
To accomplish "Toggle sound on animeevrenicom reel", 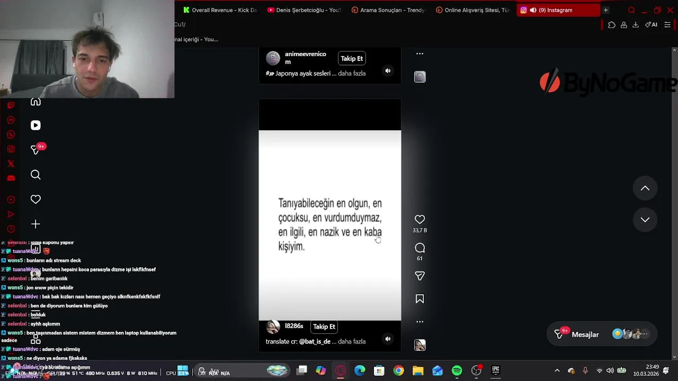I will [x=388, y=71].
